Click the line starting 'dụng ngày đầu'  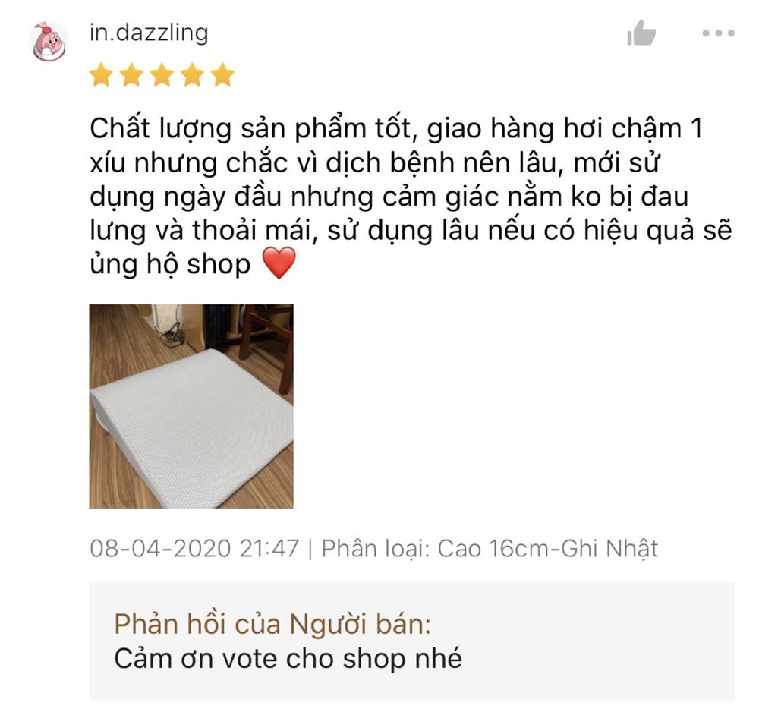389,197
